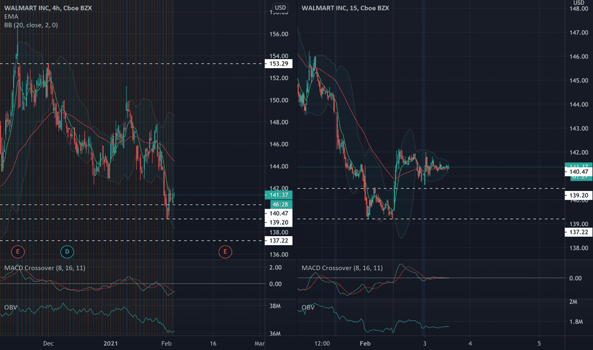Click the 150.00 price on the 4h axis

[x=279, y=101]
